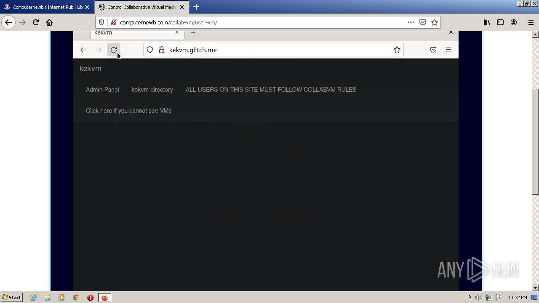Bookmark the computernewb.com page
Viewport: 539px width, 303px height.
pyautogui.click(x=435, y=22)
